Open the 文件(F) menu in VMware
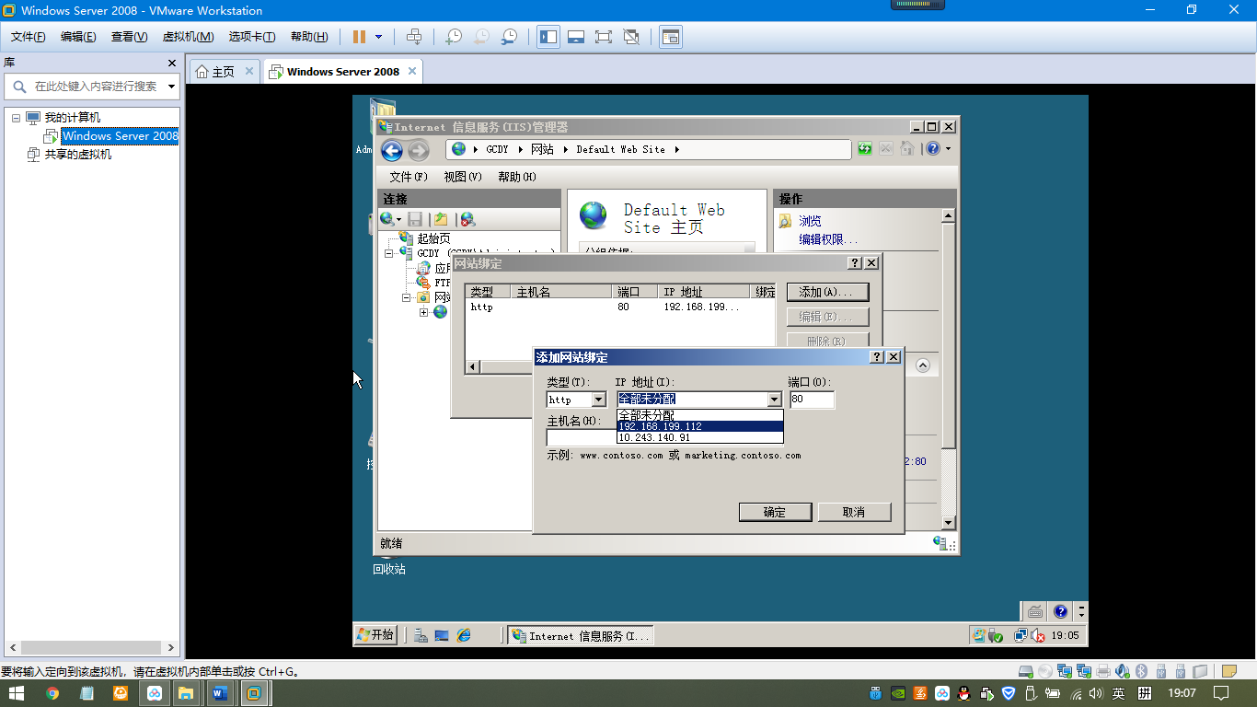 (x=29, y=37)
